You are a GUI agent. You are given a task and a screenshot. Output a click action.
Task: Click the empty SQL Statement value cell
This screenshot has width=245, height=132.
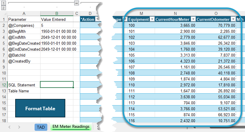pos(57,85)
